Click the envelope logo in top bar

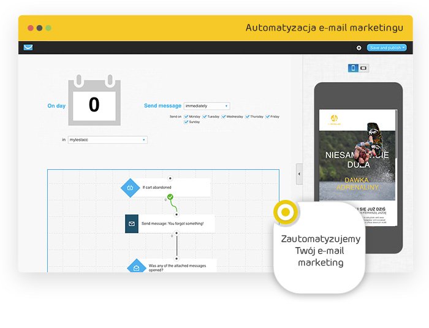click(28, 48)
